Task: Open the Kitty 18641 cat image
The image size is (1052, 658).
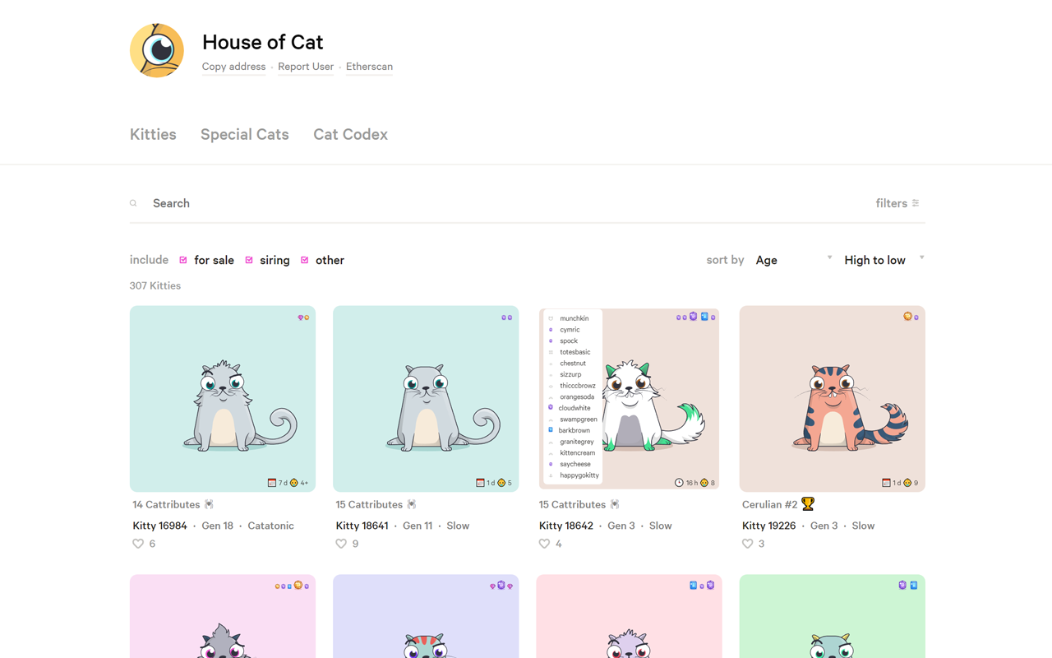Action: click(426, 399)
